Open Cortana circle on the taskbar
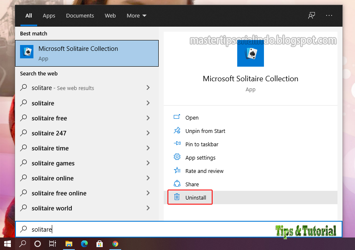Screen dimensions: 355x250 pos(37,244)
